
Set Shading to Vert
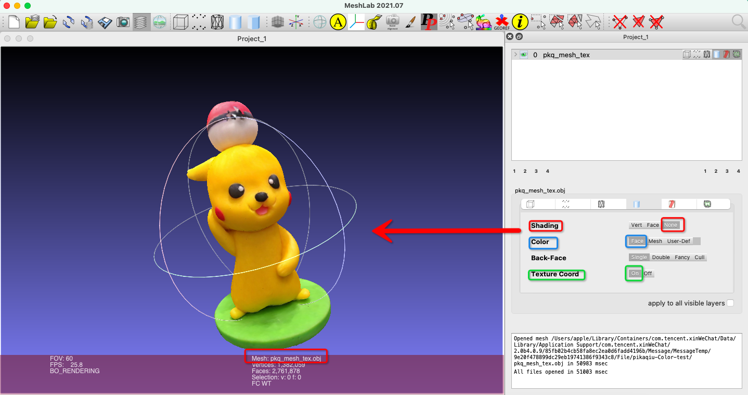[x=636, y=225]
